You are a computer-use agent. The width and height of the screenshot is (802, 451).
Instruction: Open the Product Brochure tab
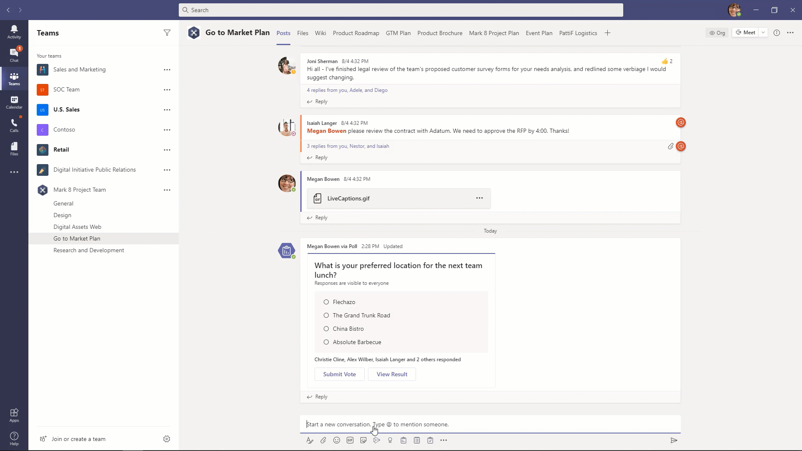click(440, 33)
